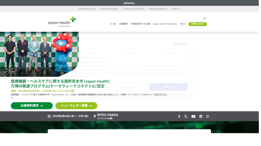Click the calendar icon beside event dates
The width and height of the screenshot is (261, 146).
coord(49,116)
